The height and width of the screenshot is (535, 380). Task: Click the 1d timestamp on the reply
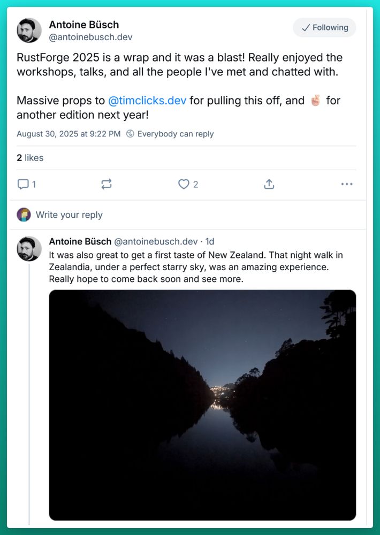tap(210, 242)
